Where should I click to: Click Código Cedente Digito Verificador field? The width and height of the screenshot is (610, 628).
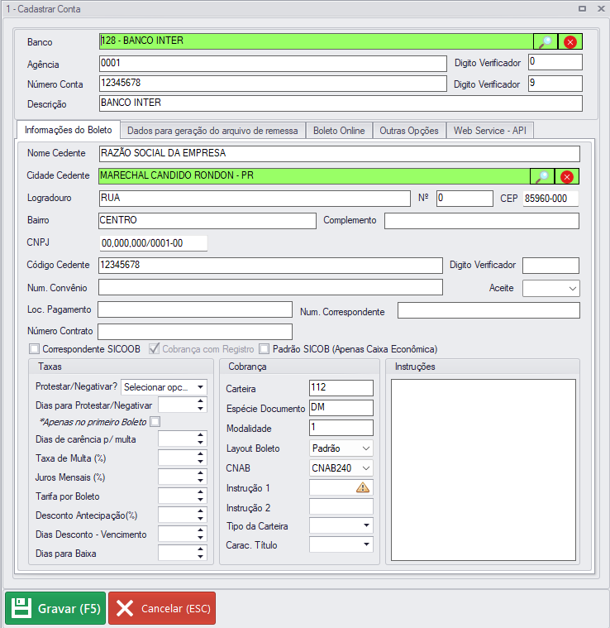click(550, 266)
